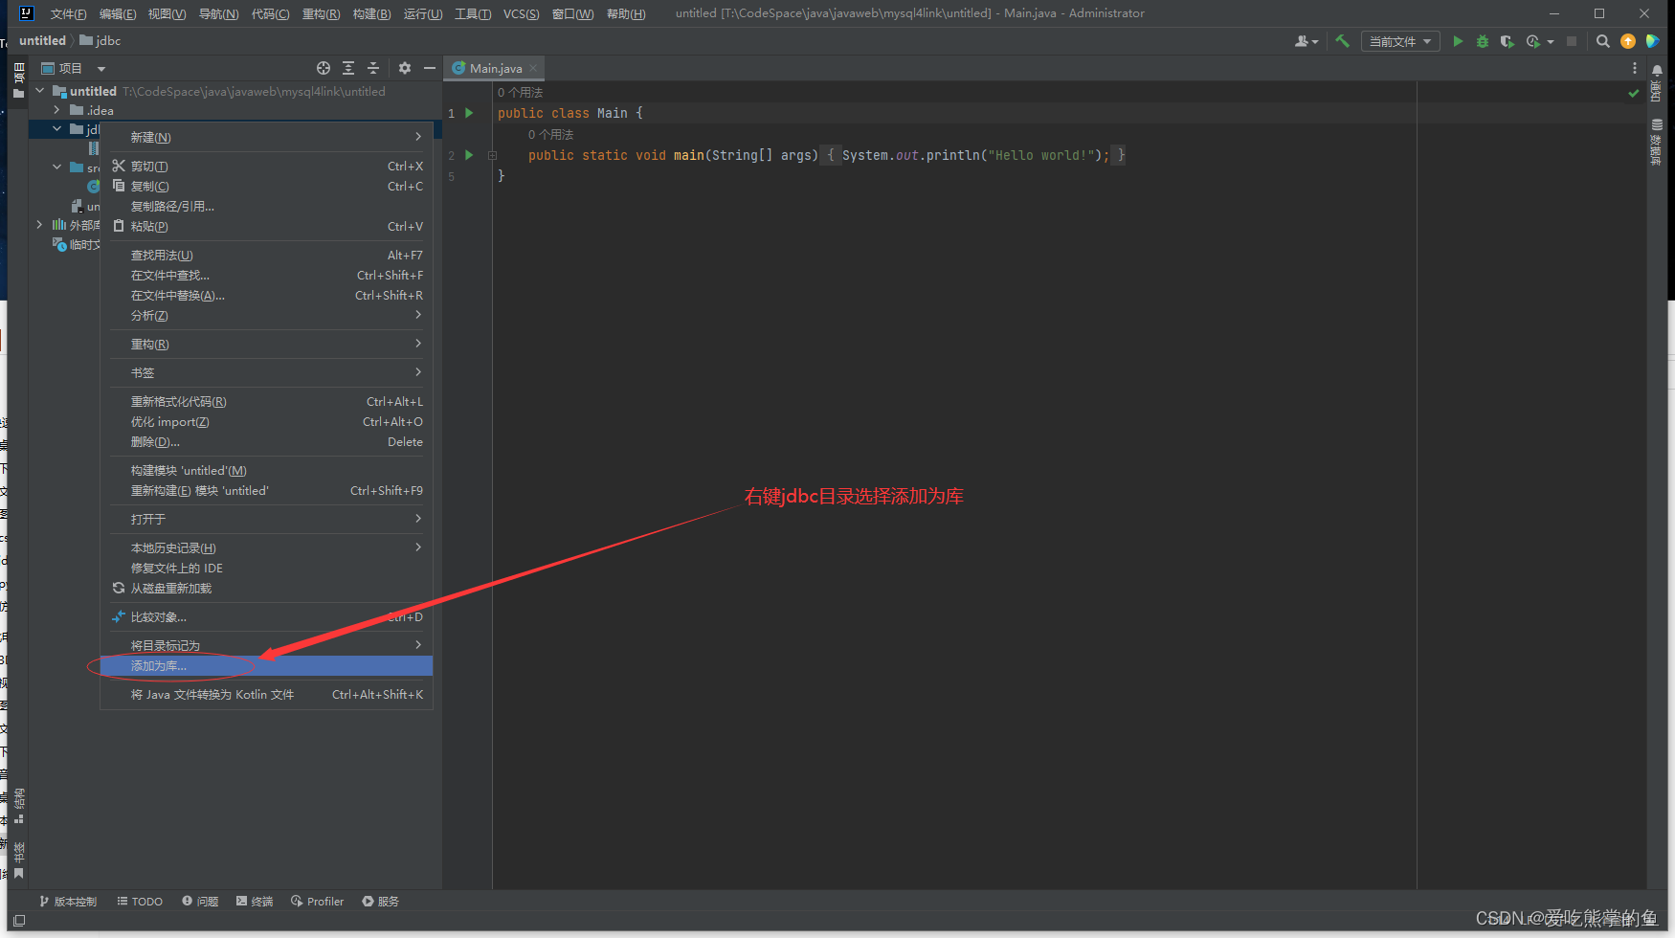Open the notifications bell icon

tap(1657, 70)
